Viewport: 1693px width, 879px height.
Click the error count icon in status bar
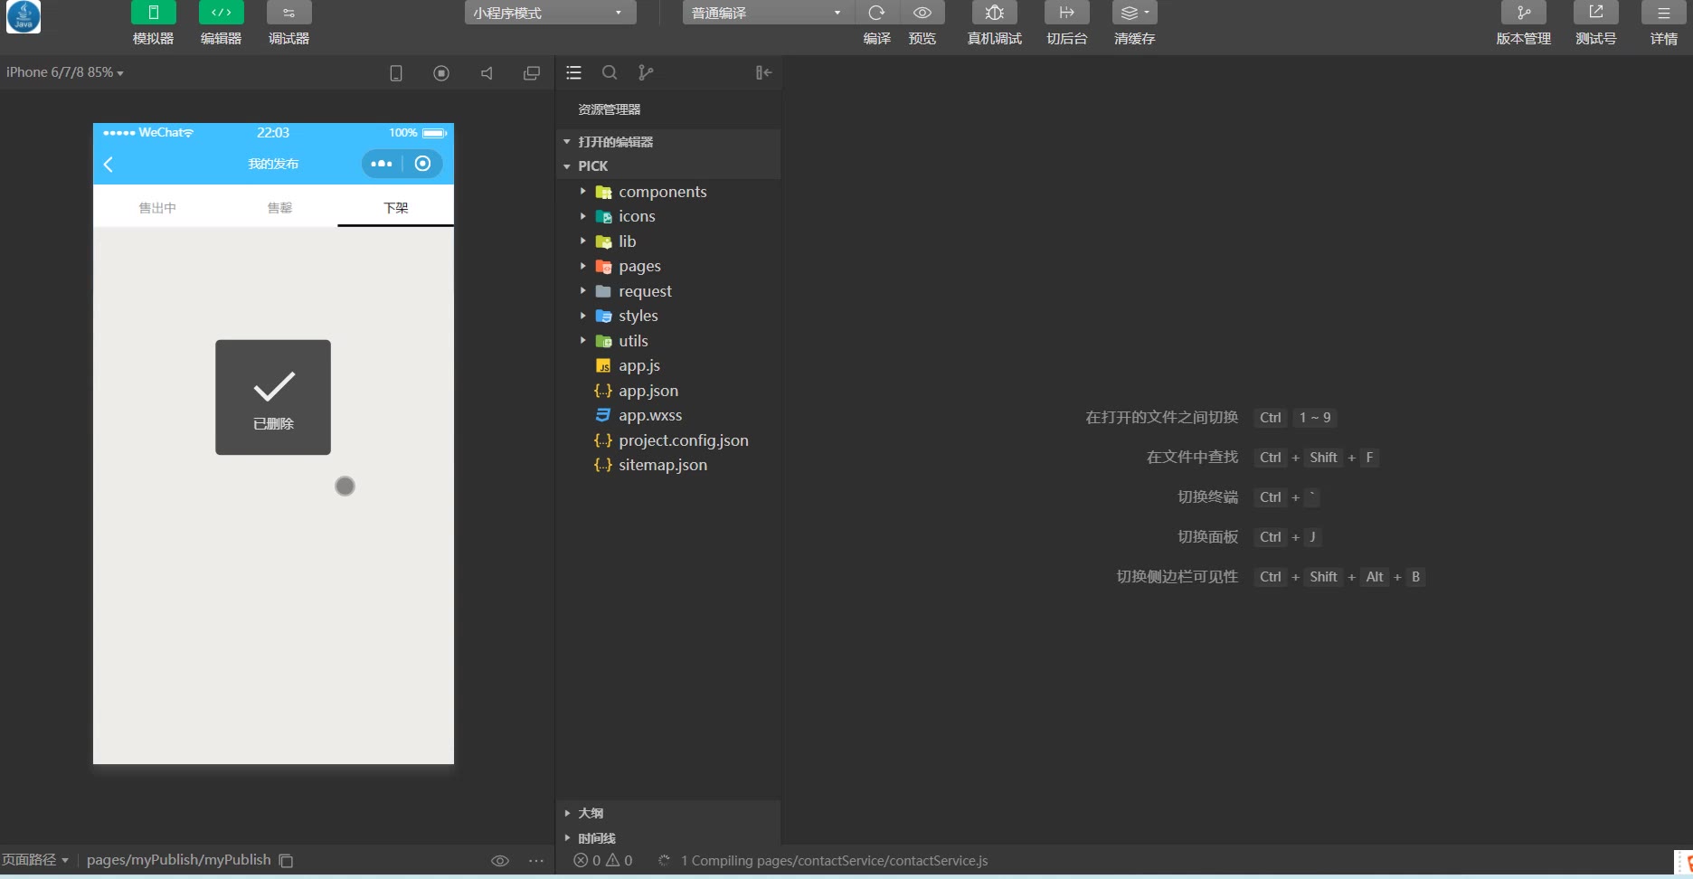[581, 861]
